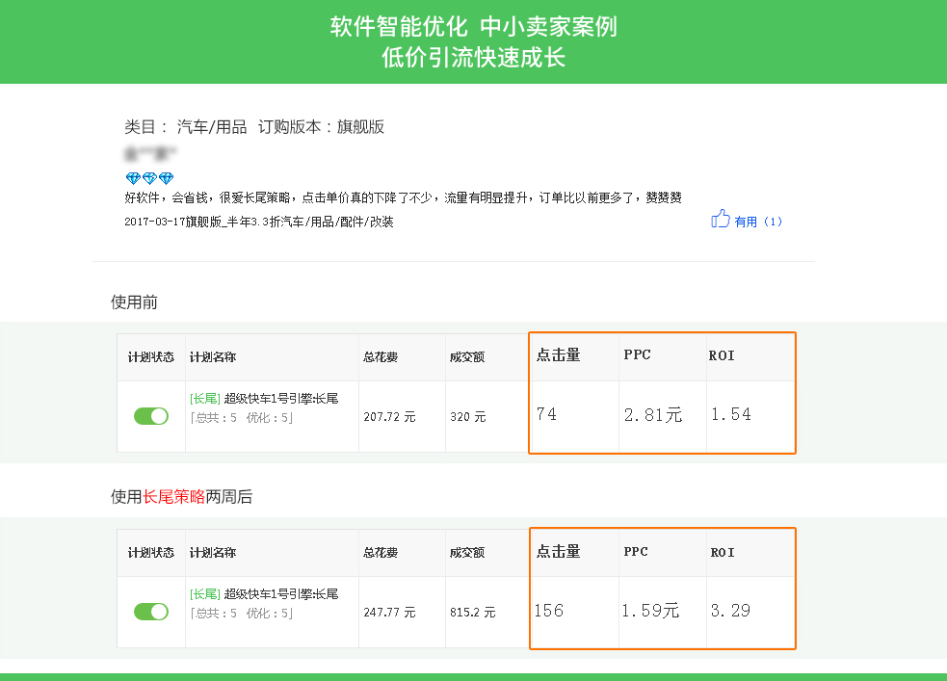947x681 pixels.
Task: Click the 点击量 header in the 使用前 table
Action: pos(559,355)
